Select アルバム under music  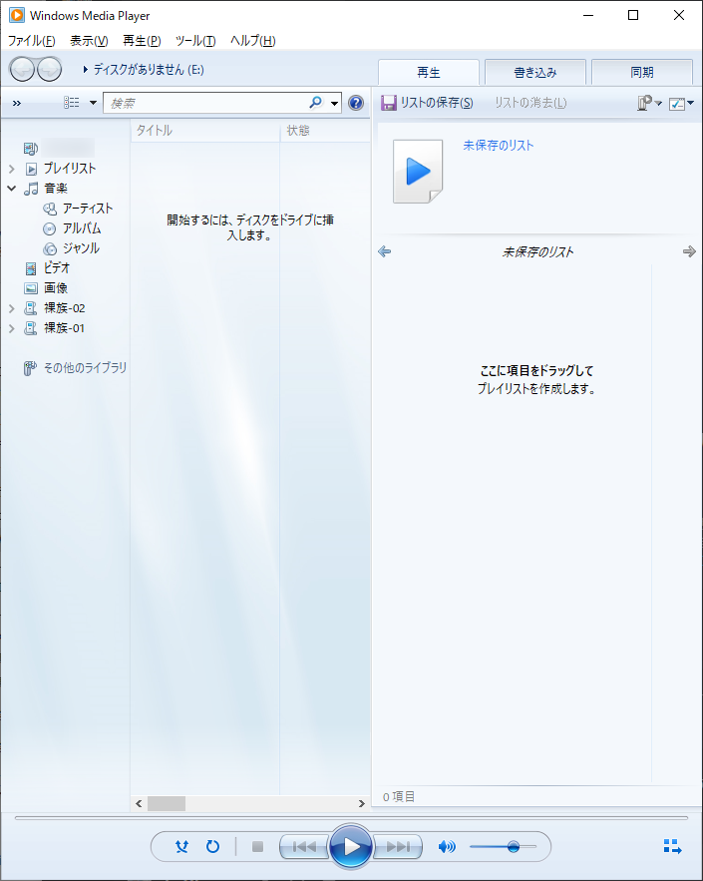coord(82,228)
